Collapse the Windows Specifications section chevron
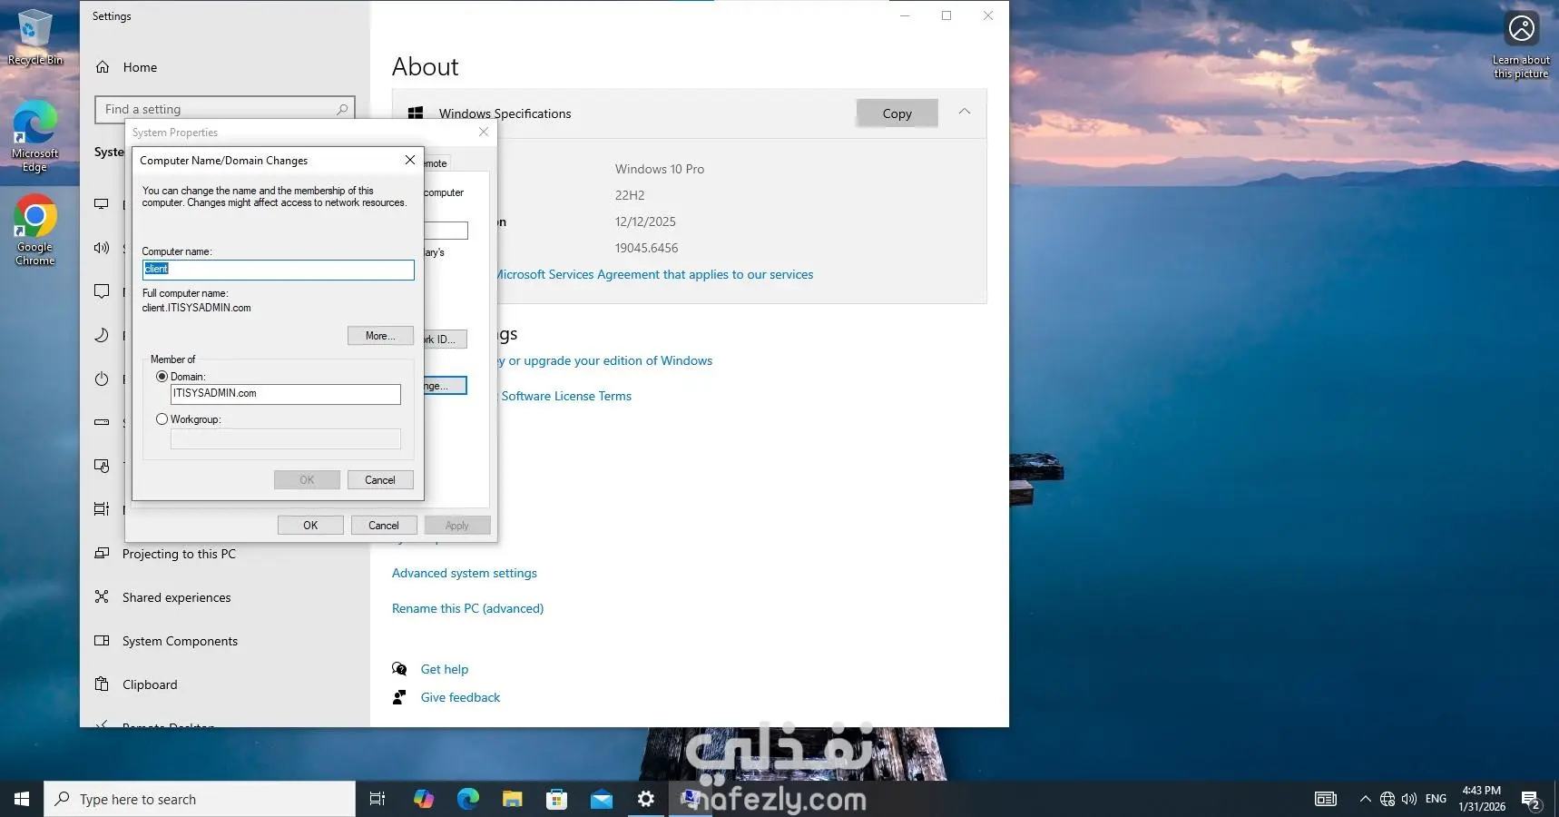Viewport: 1559px width, 817px height. pyautogui.click(x=965, y=112)
